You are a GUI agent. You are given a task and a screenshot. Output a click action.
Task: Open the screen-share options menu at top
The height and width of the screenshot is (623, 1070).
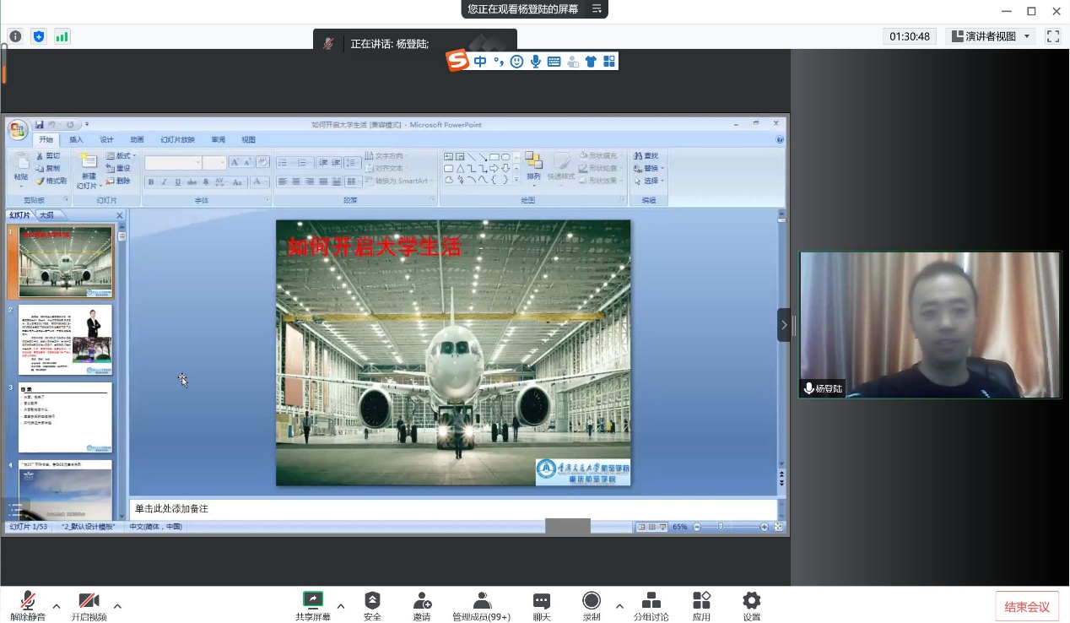(x=597, y=9)
